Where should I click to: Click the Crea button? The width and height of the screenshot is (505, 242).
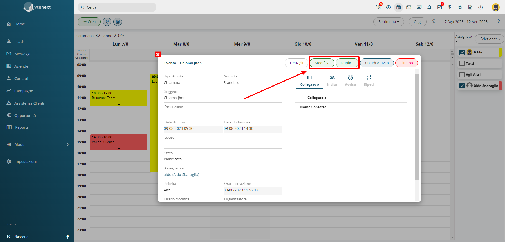click(89, 22)
